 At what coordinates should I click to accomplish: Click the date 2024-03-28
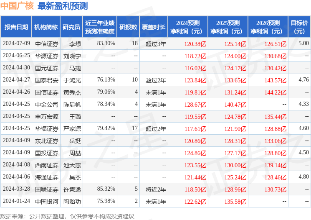16,189
